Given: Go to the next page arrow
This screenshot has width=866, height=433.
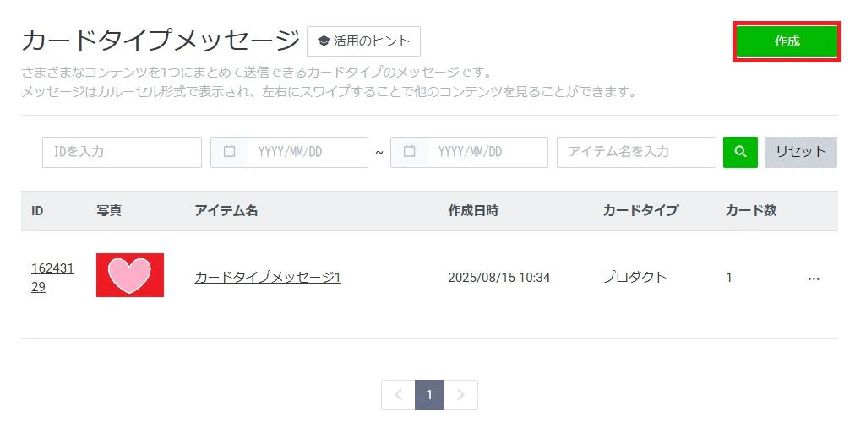Looking at the screenshot, I should point(460,395).
